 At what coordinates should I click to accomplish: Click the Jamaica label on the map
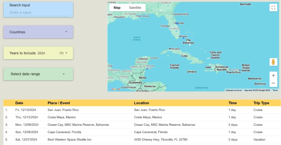tap(192, 72)
